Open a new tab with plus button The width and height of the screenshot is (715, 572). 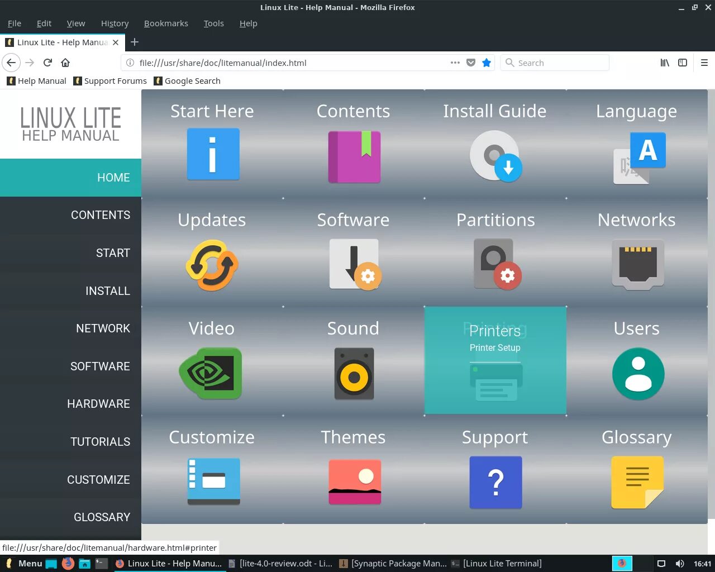tap(135, 42)
